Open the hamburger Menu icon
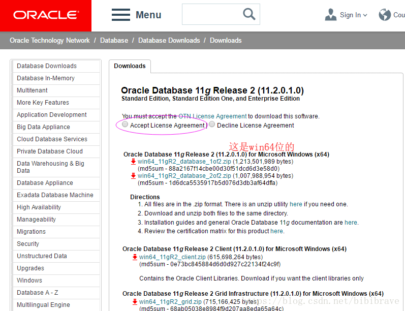405x311 pixels. click(121, 15)
